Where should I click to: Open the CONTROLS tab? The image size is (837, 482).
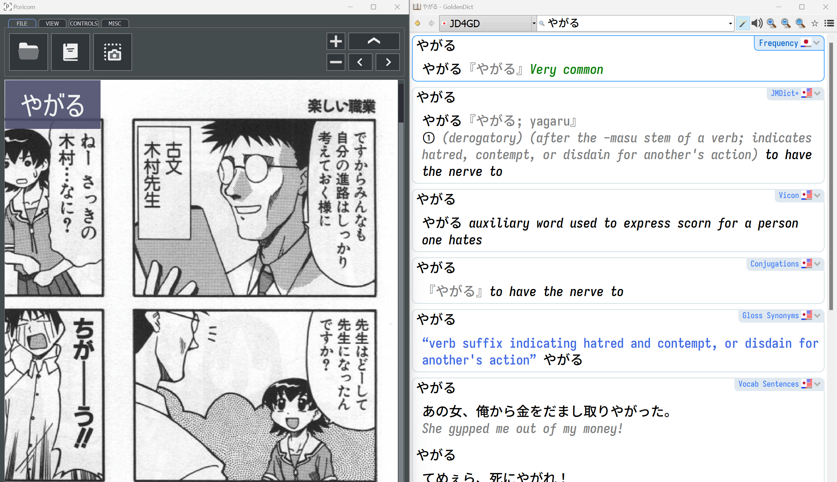pyautogui.click(x=84, y=23)
